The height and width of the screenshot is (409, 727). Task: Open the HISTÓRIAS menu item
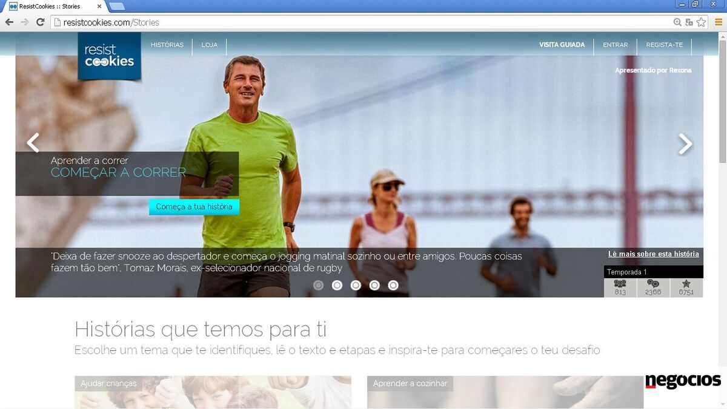tap(167, 45)
